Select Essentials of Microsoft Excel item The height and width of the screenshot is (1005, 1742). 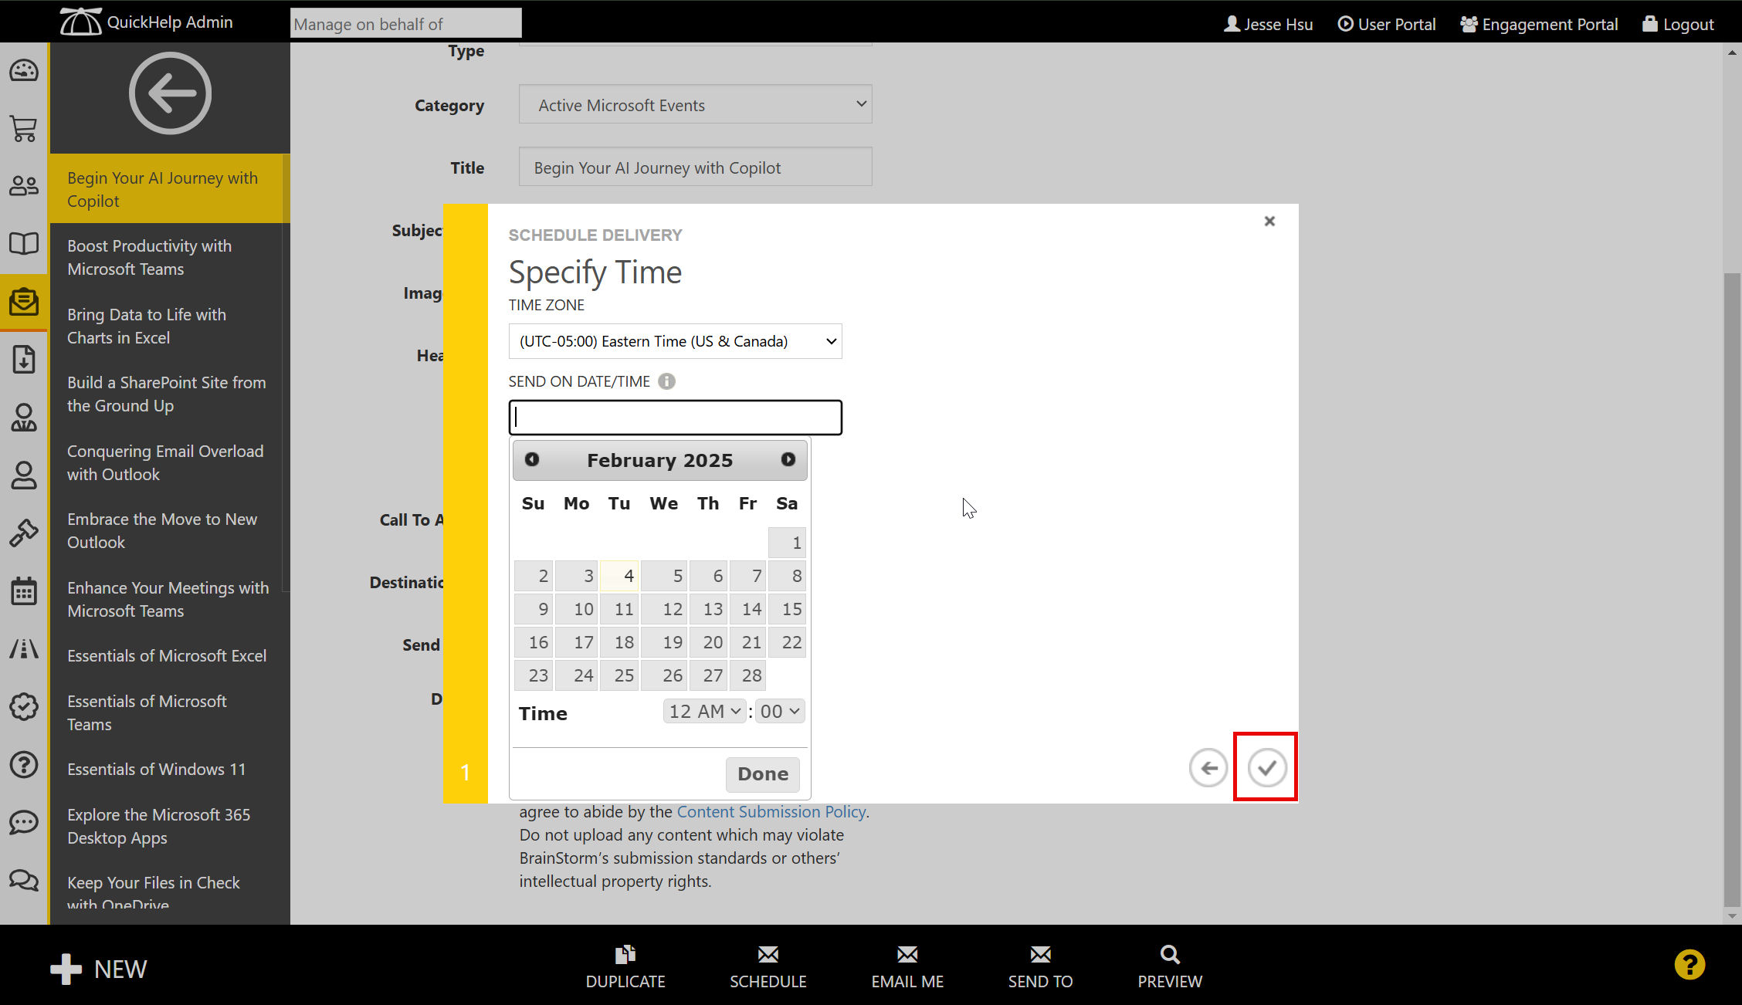[x=167, y=655]
